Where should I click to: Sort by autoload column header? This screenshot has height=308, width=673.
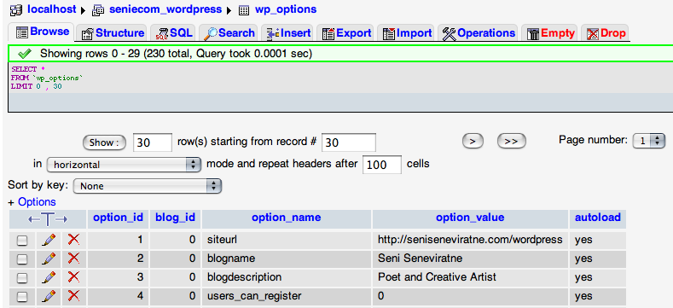coord(597,218)
